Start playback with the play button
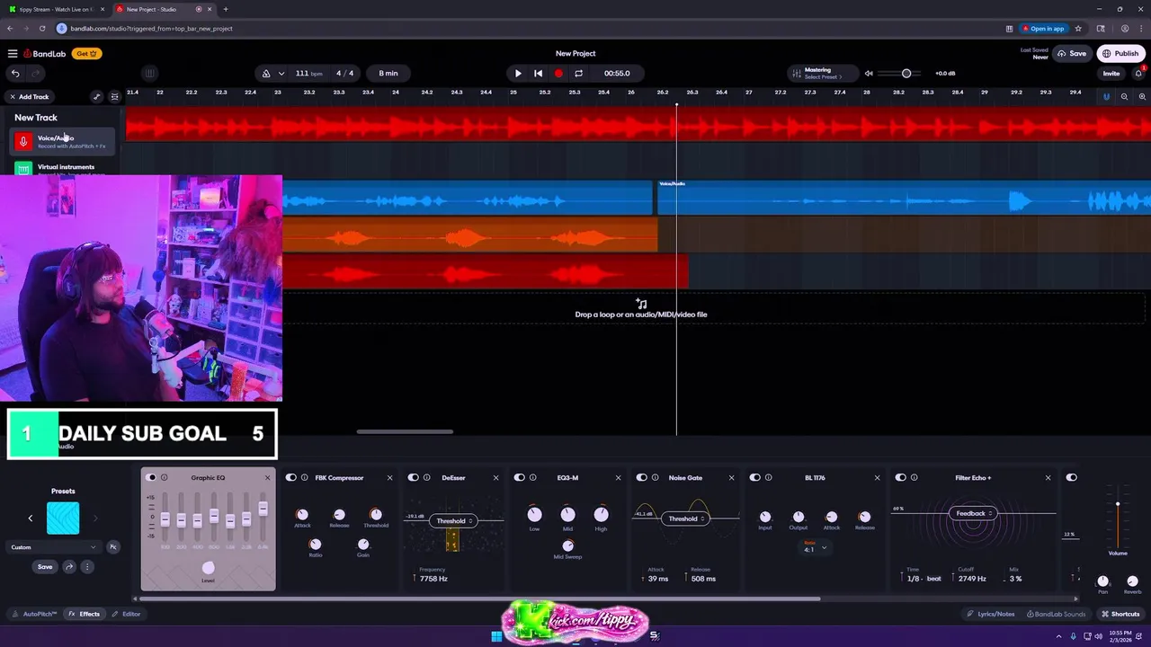 518,74
